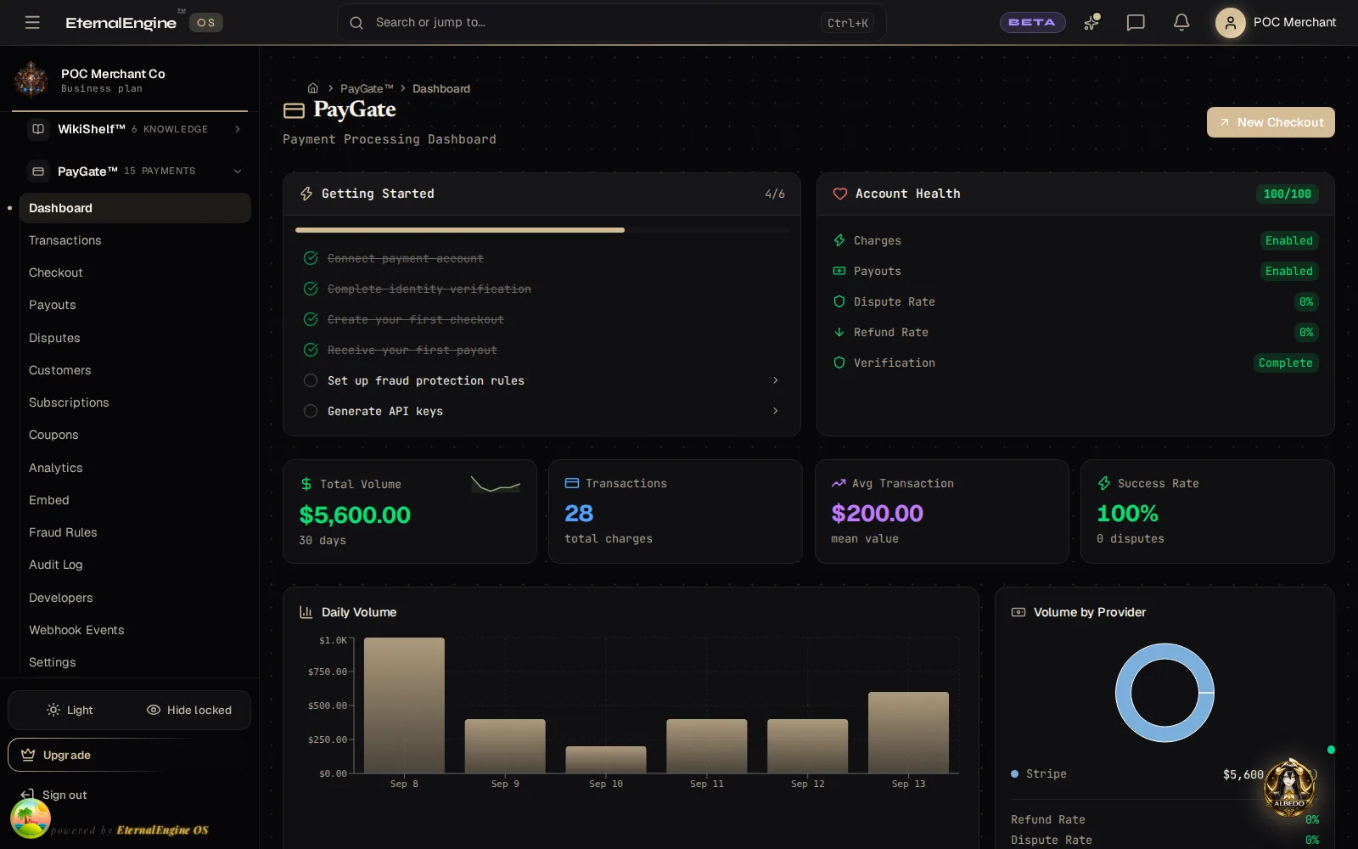Focus the Search or jump to field
Screen dimensions: 1358x849
[x=611, y=23]
